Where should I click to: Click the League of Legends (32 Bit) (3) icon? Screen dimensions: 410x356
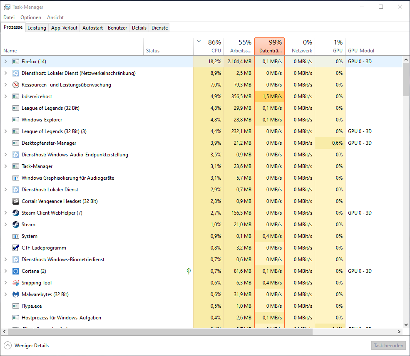click(16, 131)
